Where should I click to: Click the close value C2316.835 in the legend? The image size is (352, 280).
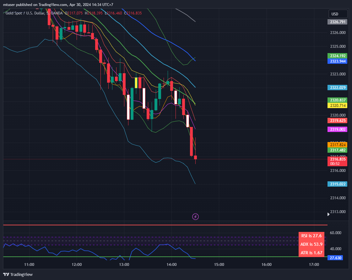[133, 13]
